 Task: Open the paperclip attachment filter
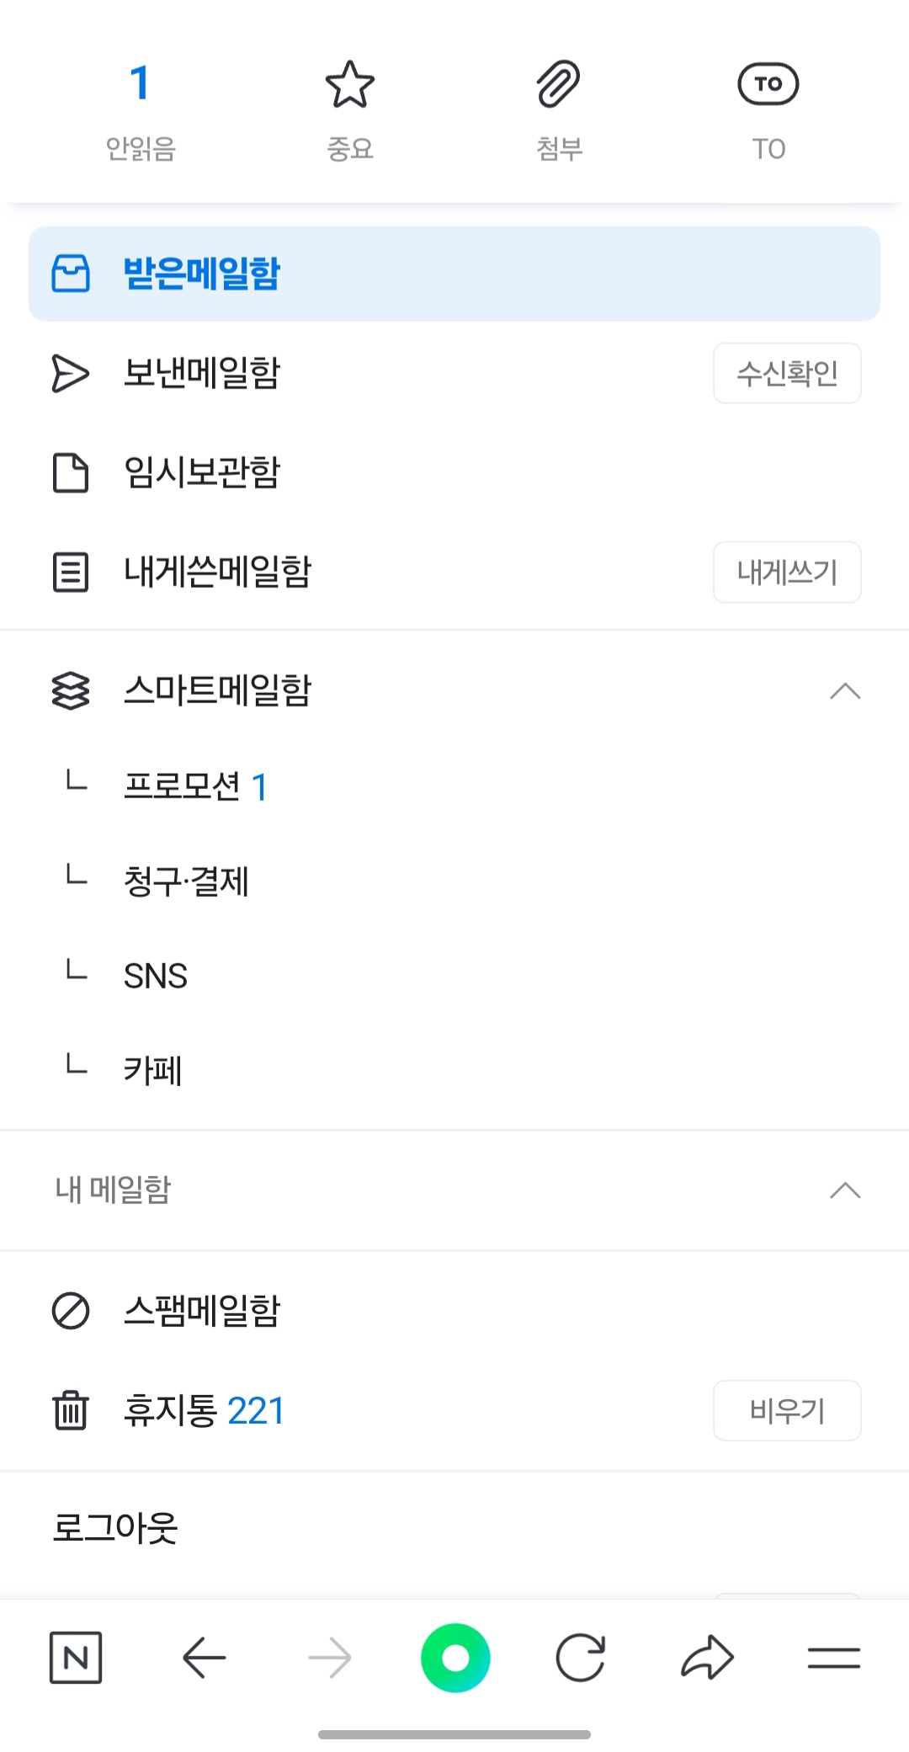(559, 85)
